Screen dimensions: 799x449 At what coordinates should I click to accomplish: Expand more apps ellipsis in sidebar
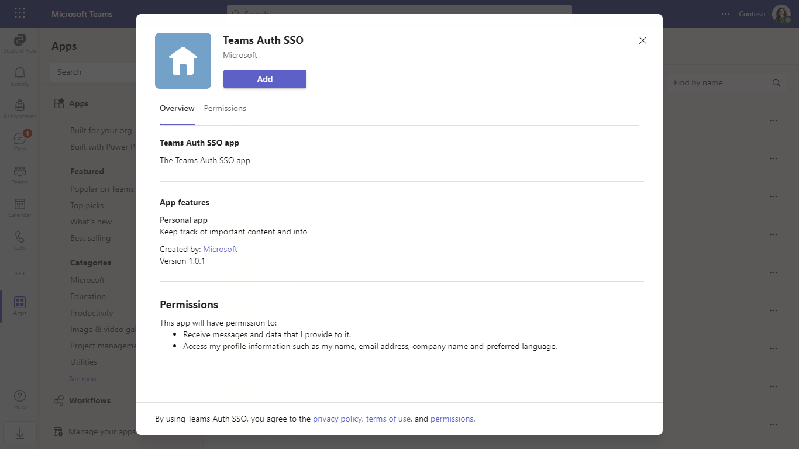(20, 274)
